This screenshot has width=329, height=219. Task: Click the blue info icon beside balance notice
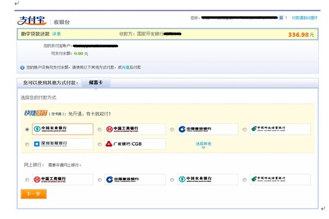pyautogui.click(x=23, y=68)
